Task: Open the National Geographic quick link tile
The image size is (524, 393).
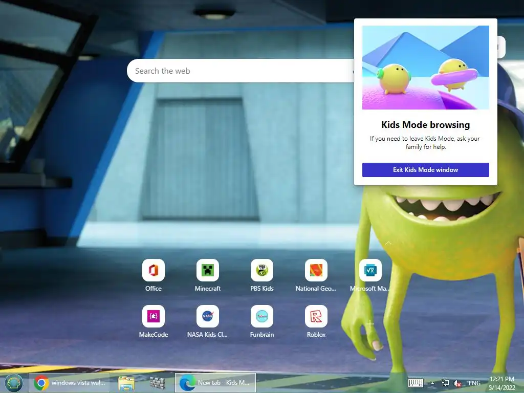Action: (x=316, y=270)
